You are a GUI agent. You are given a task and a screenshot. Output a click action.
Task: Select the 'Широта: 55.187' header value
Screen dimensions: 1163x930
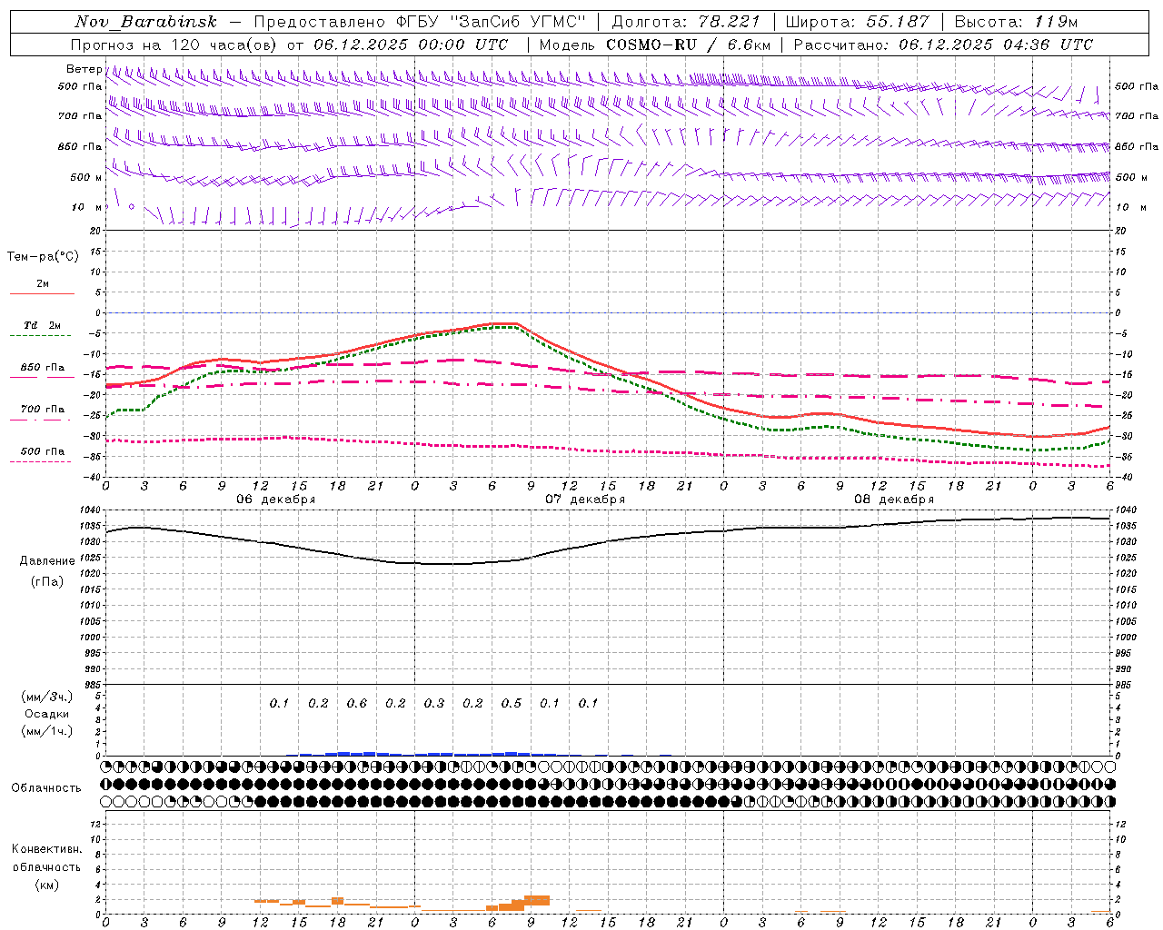pyautogui.click(x=857, y=22)
